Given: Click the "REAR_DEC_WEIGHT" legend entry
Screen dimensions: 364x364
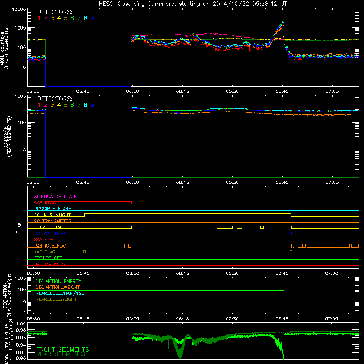Looking at the screenshot, I should 56,299.
